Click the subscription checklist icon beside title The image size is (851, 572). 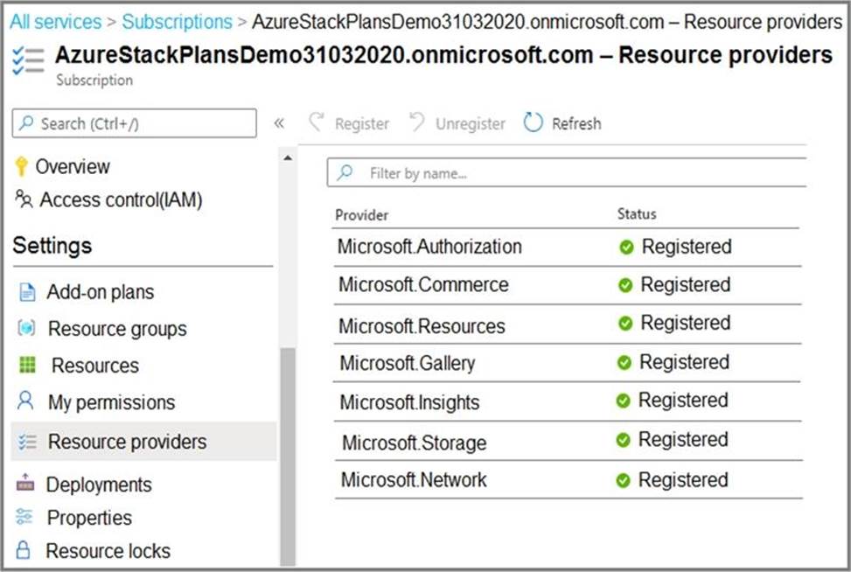click(x=28, y=60)
